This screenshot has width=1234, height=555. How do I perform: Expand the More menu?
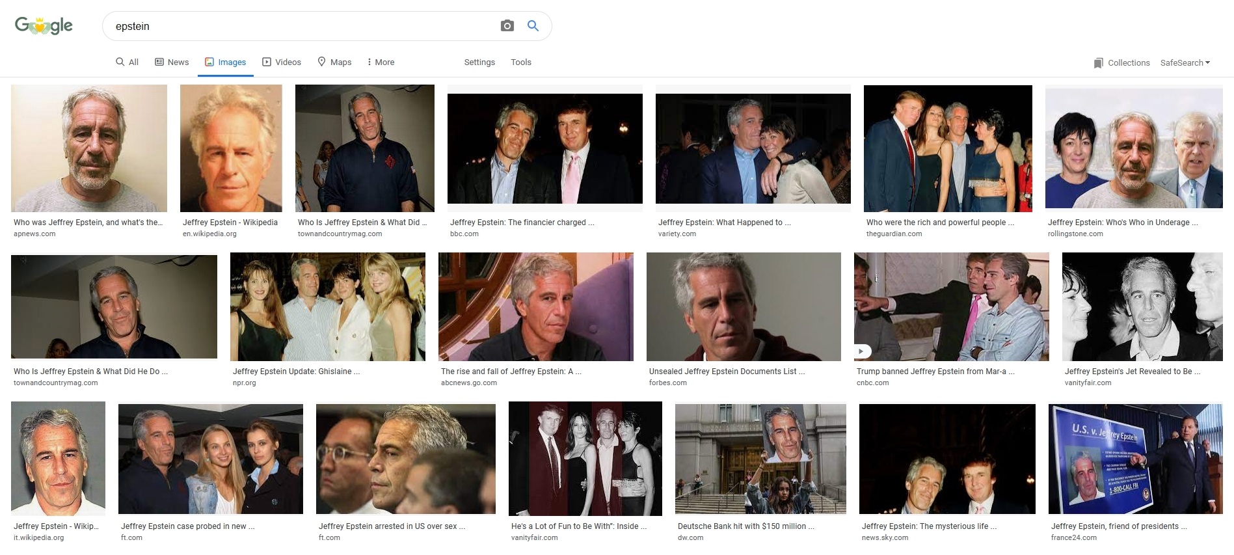pyautogui.click(x=381, y=62)
